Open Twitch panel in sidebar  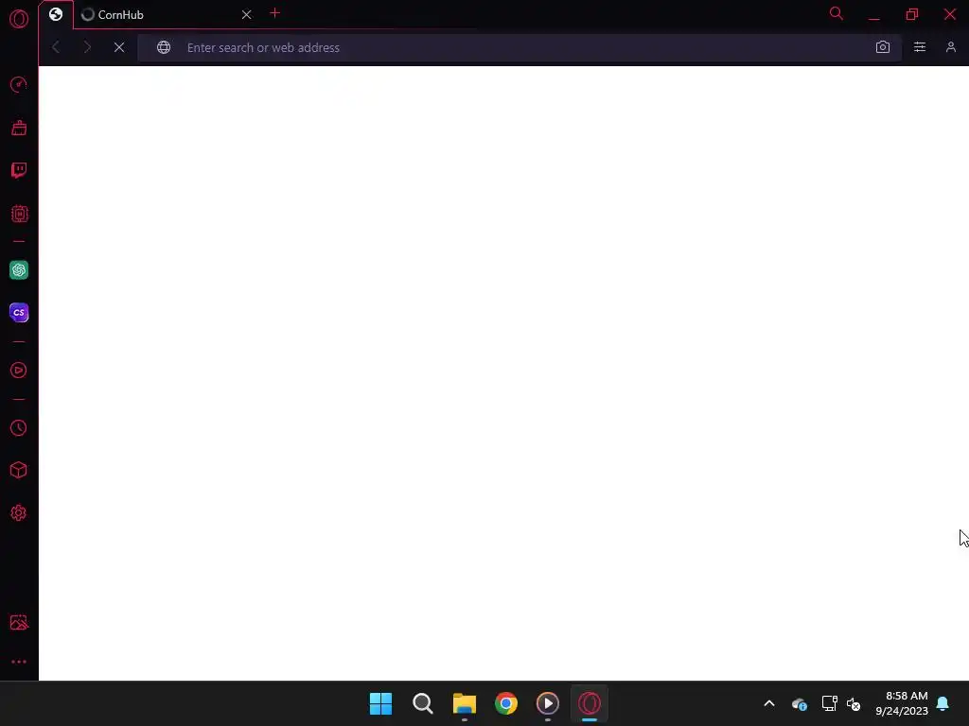pyautogui.click(x=19, y=170)
